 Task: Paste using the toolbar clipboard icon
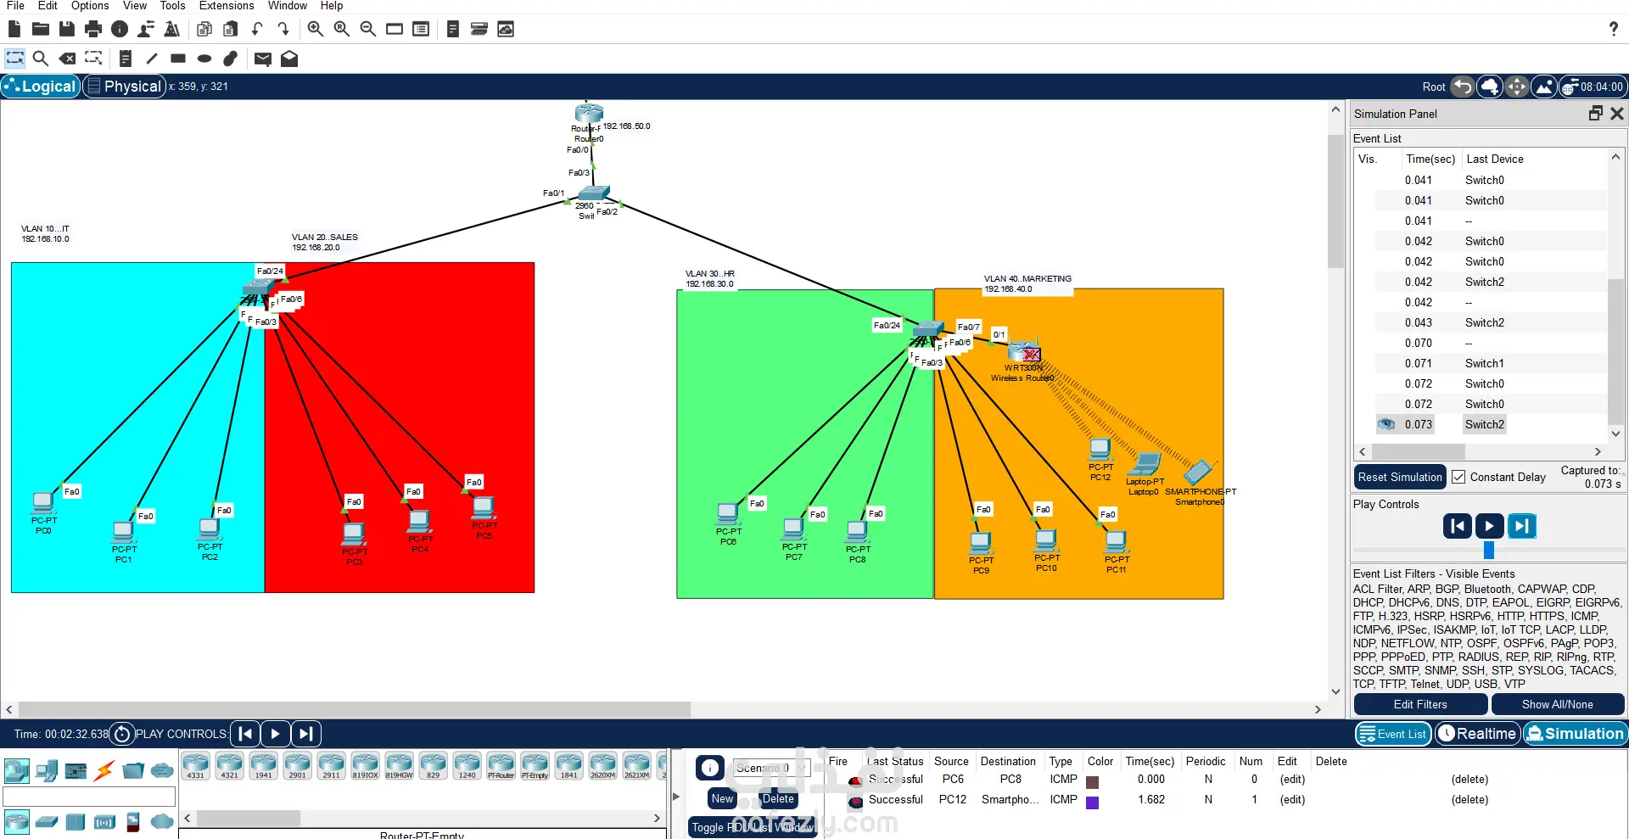(230, 29)
